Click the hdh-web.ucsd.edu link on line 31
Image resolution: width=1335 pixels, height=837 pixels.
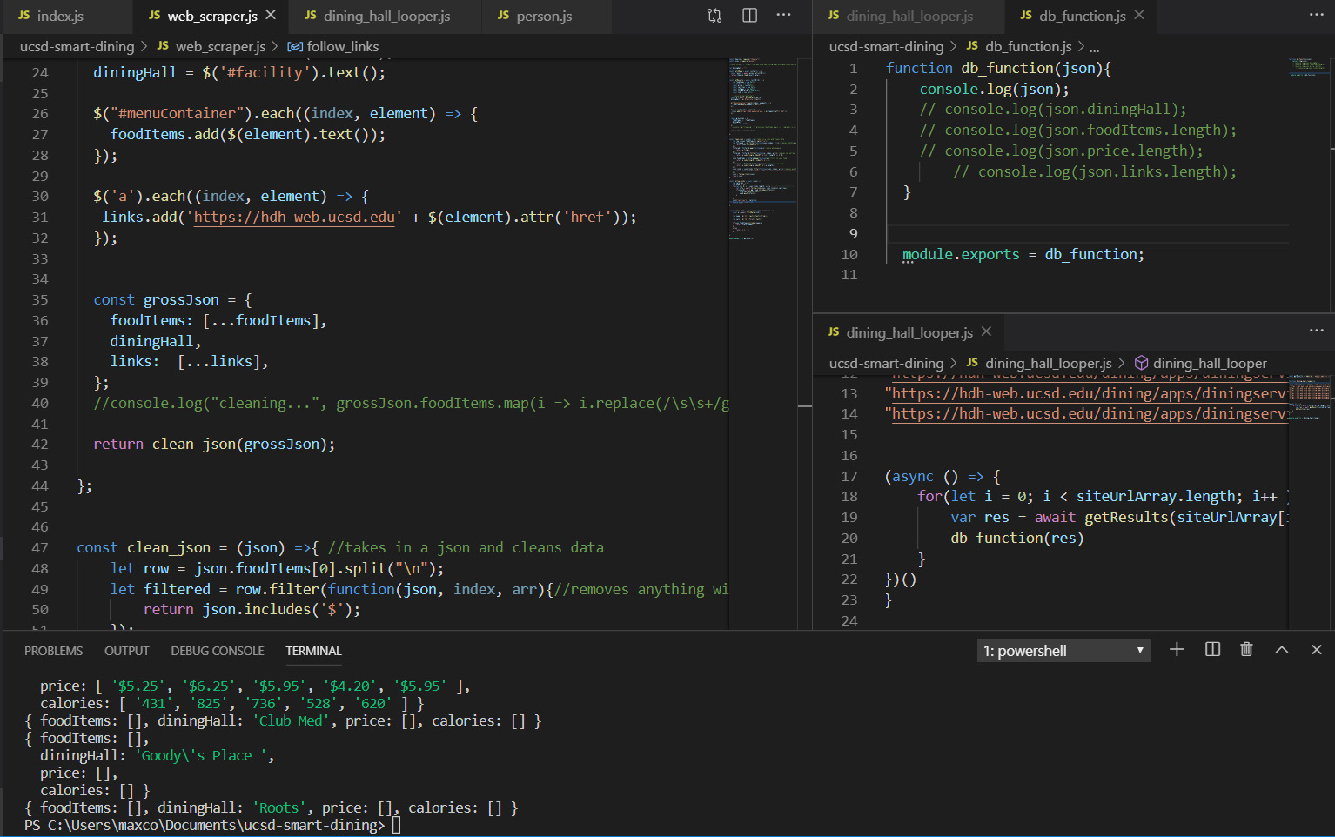(294, 218)
